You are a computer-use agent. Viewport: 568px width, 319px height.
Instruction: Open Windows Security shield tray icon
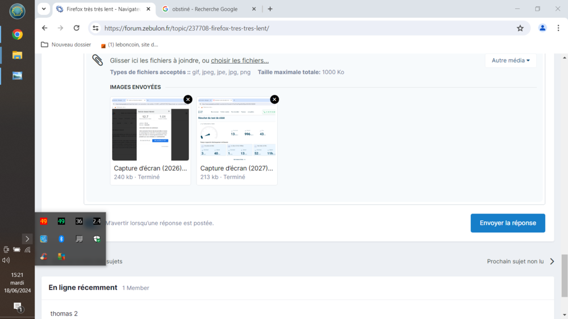[97, 239]
